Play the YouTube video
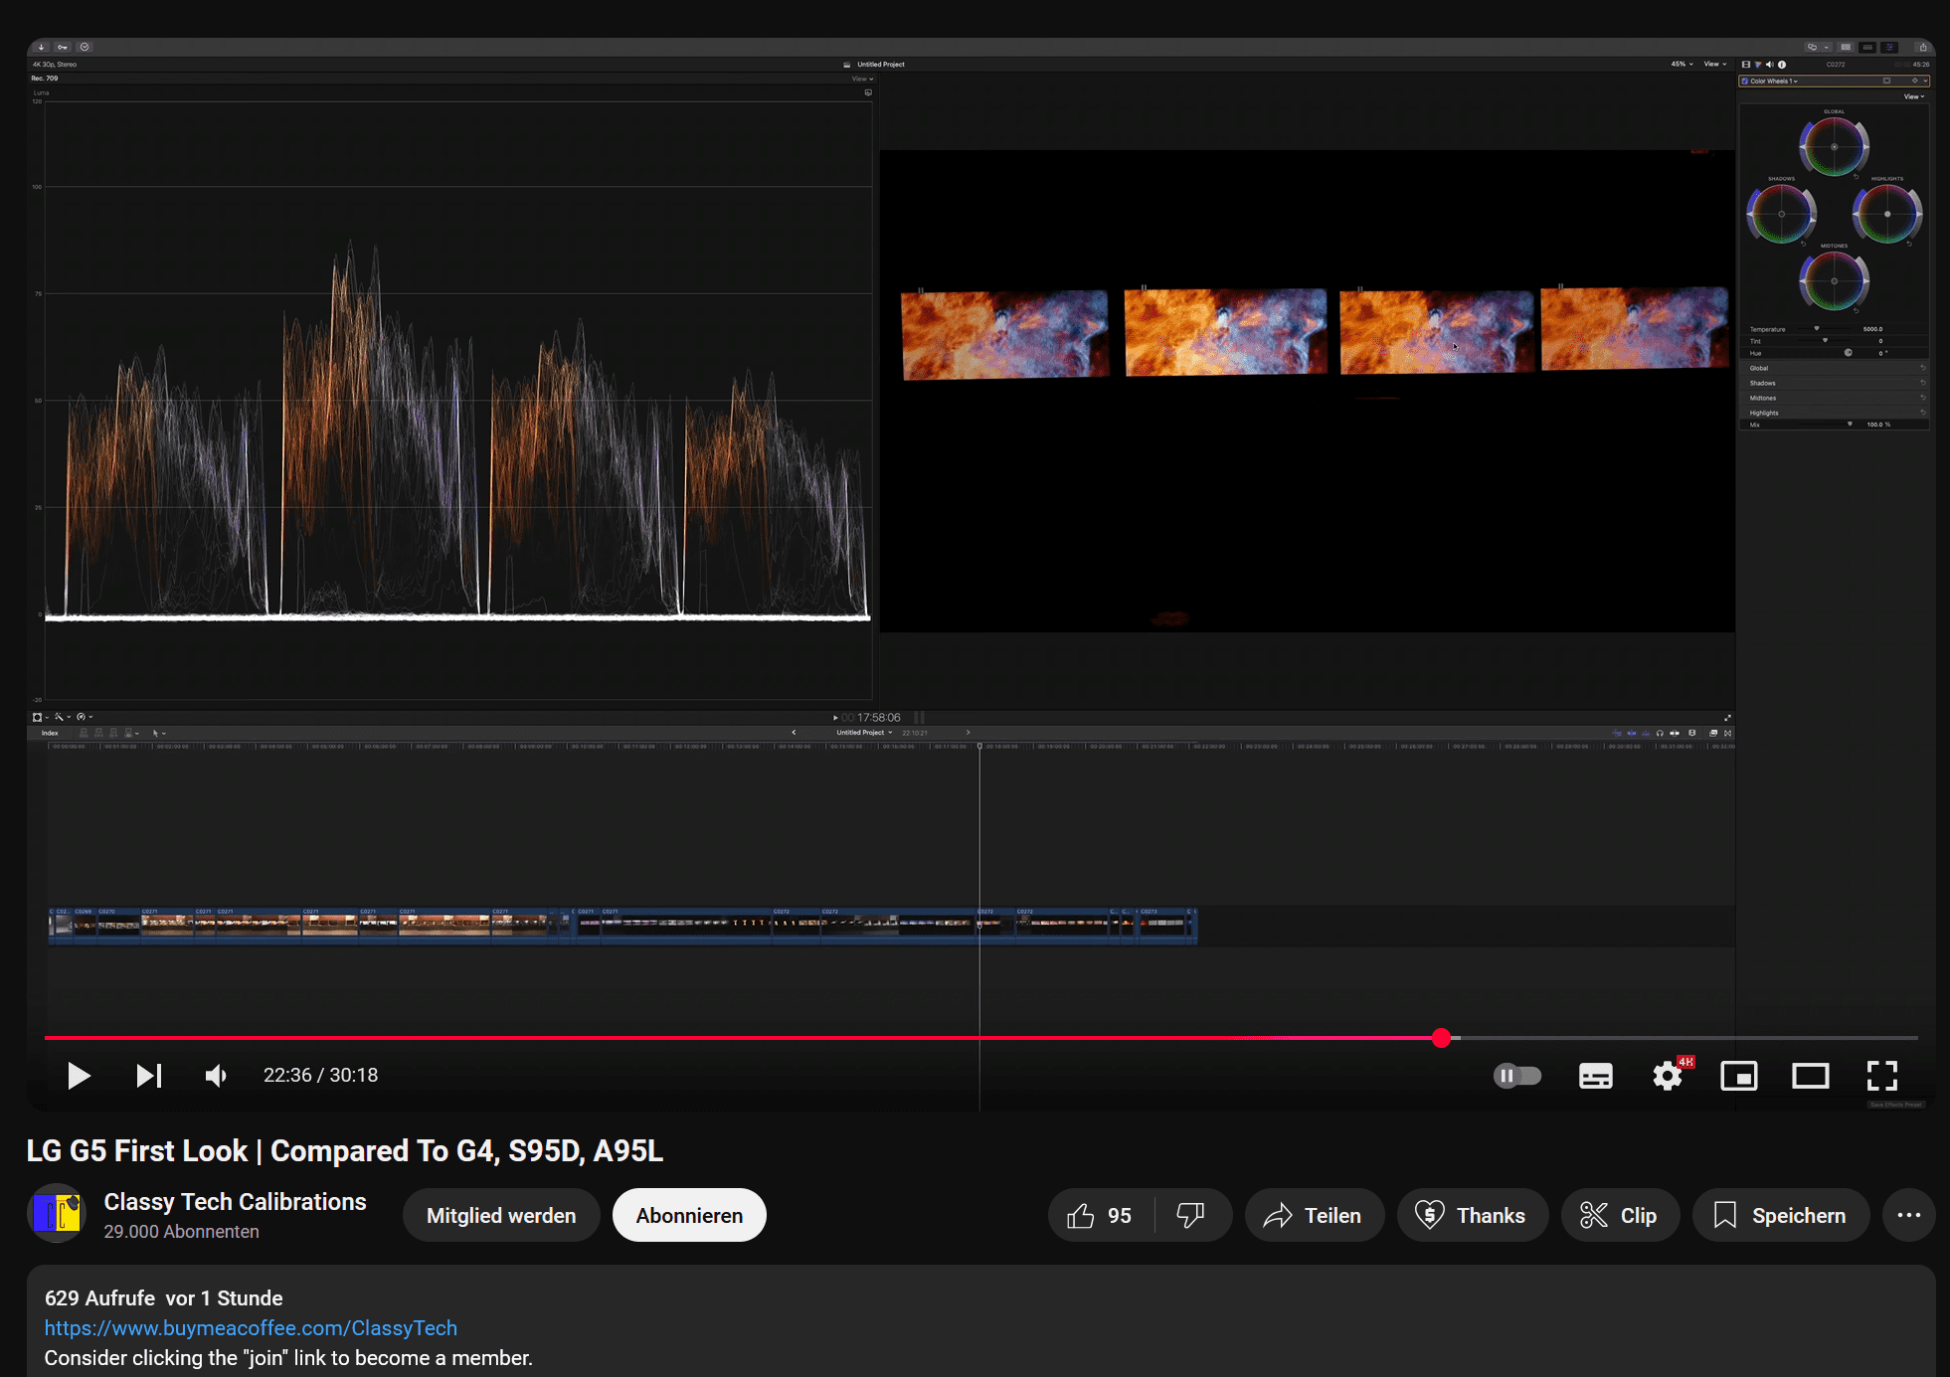 (x=79, y=1076)
